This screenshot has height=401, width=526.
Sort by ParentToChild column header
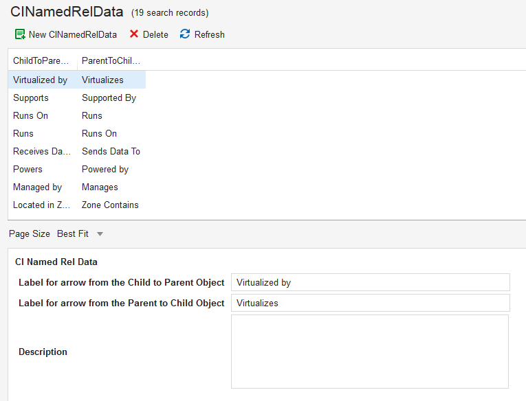(x=111, y=61)
